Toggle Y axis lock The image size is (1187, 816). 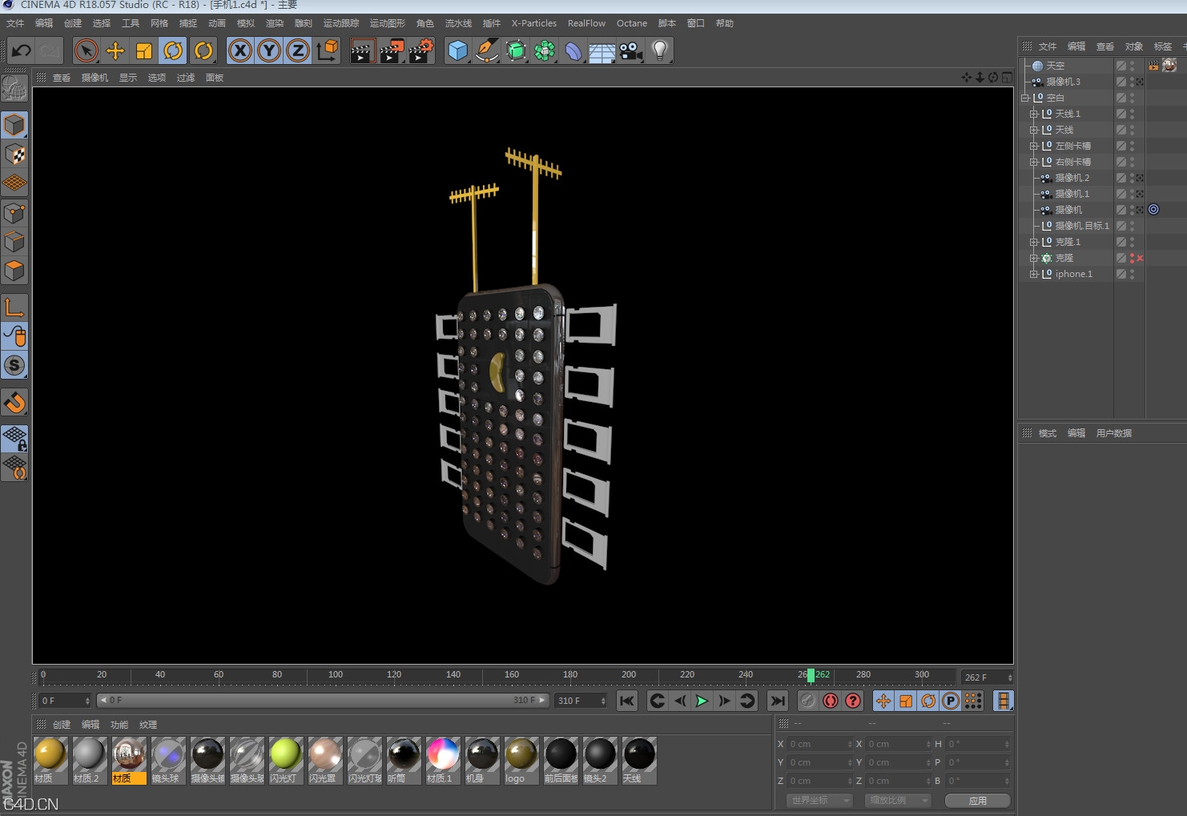click(269, 51)
